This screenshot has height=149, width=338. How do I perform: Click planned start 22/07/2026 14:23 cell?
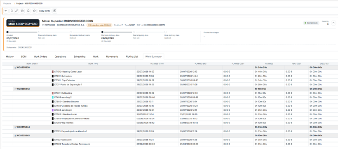click(x=146, y=72)
